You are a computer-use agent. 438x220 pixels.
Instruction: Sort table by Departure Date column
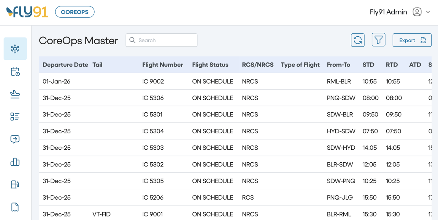(65, 65)
